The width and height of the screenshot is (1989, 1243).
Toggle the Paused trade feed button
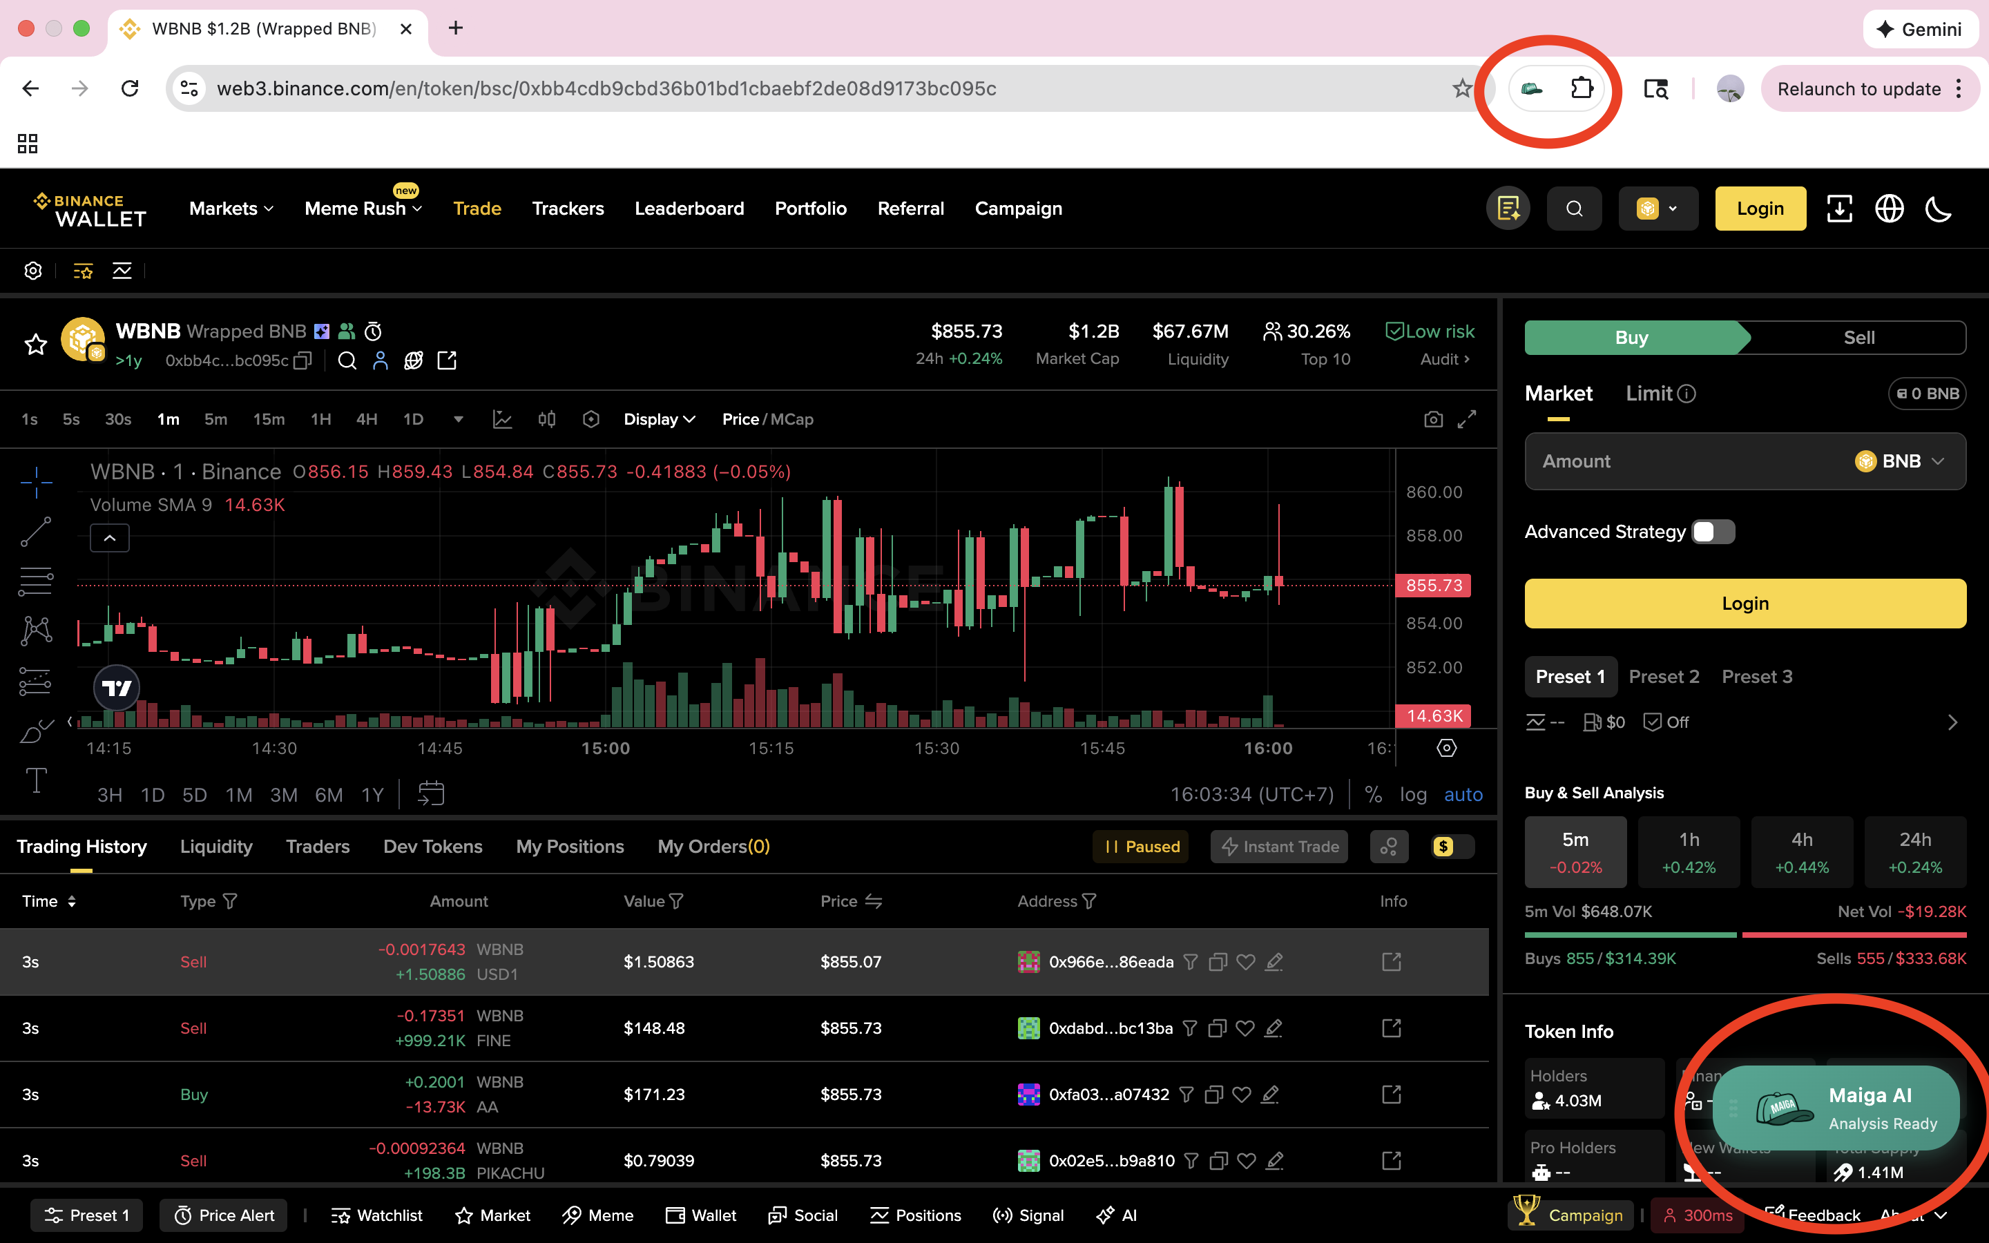[x=1142, y=846]
